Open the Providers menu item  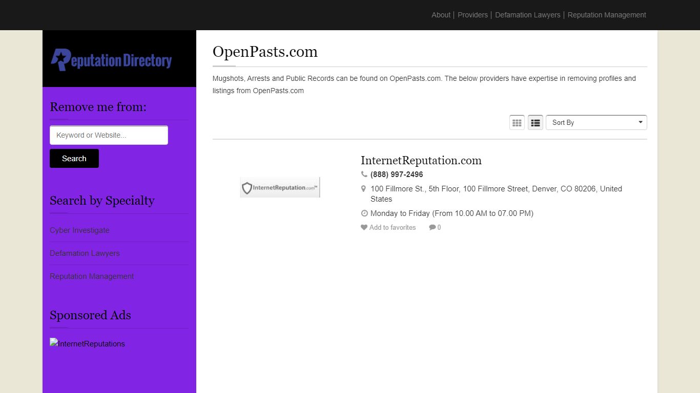[x=472, y=15]
